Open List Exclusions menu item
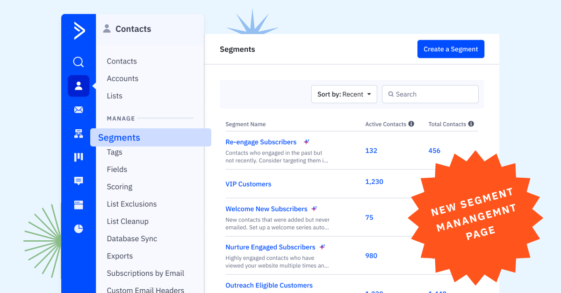 click(x=132, y=204)
